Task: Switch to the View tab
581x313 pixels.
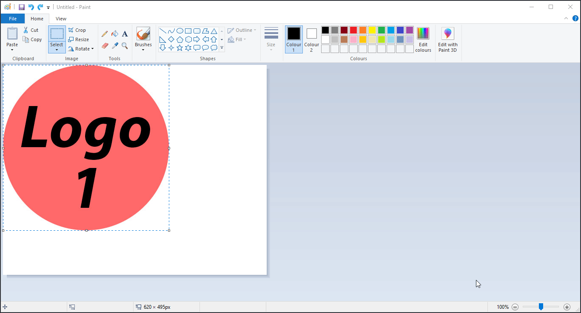Action: (x=61, y=19)
